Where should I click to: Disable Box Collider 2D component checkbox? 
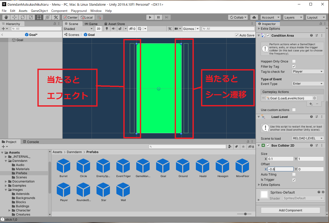(x=268, y=146)
